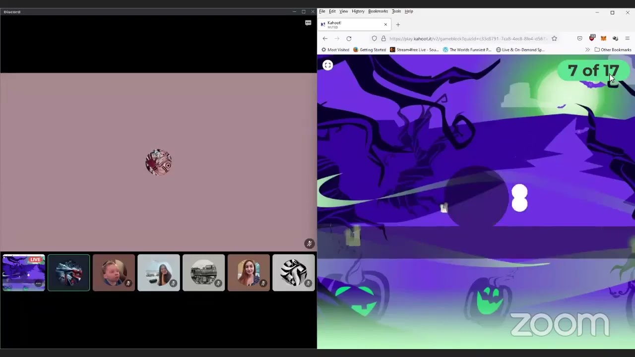The width and height of the screenshot is (635, 357).
Task: Select the participant tile with the robot avatar
Action: [x=69, y=273]
